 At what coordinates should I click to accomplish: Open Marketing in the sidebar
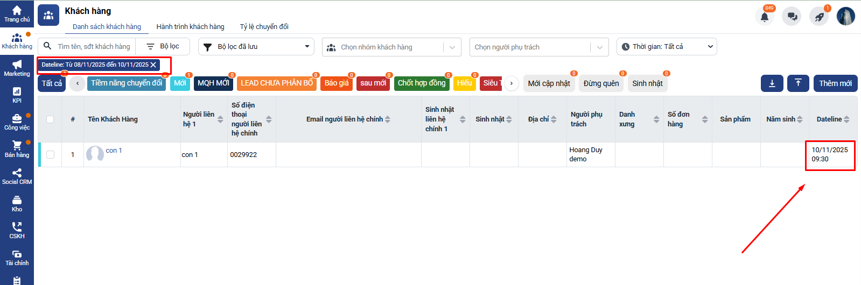coord(17,68)
